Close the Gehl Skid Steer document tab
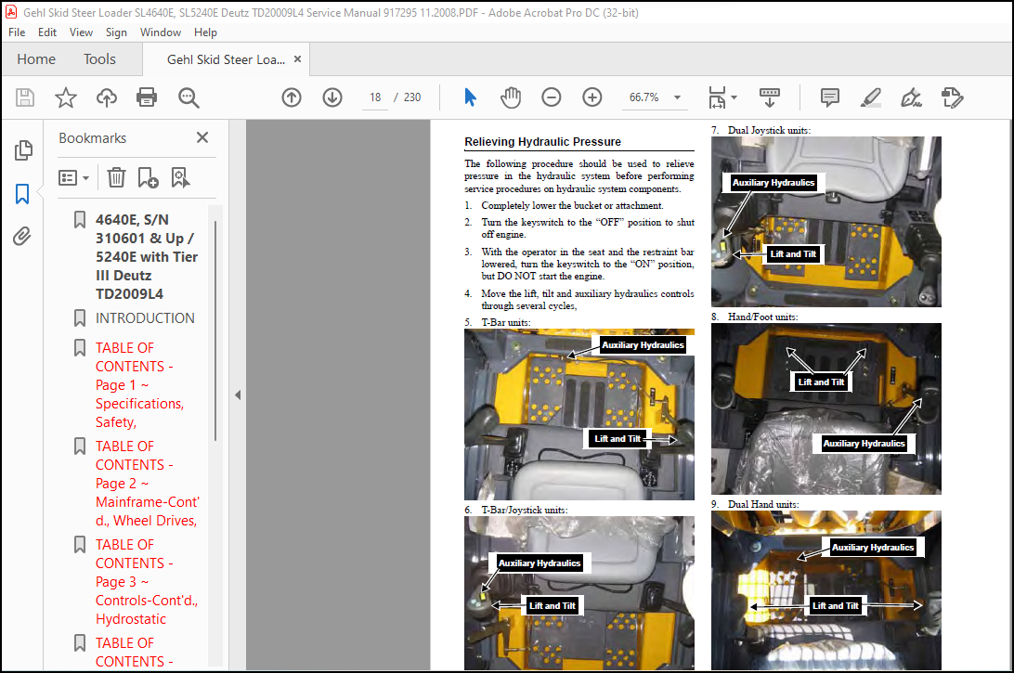The height and width of the screenshot is (673, 1014). point(297,58)
